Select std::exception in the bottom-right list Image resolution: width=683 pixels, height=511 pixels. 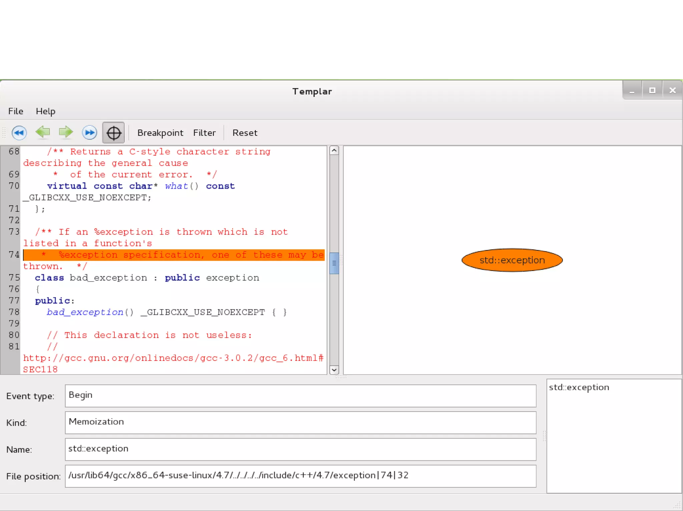(x=579, y=387)
